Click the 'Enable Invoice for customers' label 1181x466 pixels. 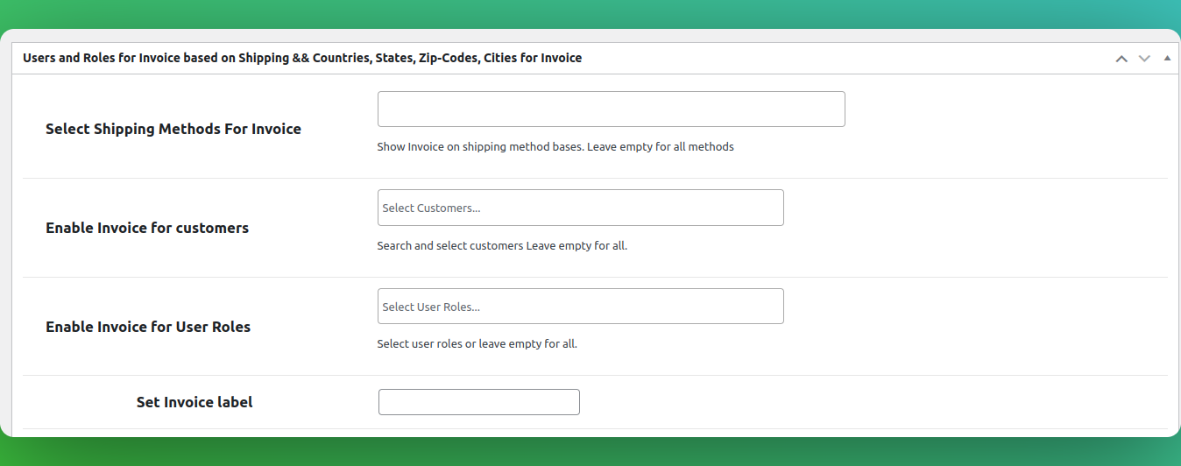click(x=147, y=228)
